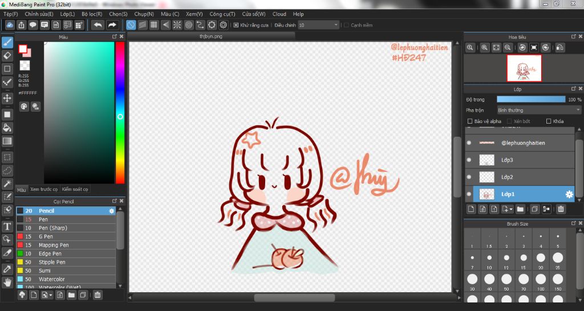The width and height of the screenshot is (584, 311).
Task: Hide the @lephuonghaitien layer
Action: (469, 143)
